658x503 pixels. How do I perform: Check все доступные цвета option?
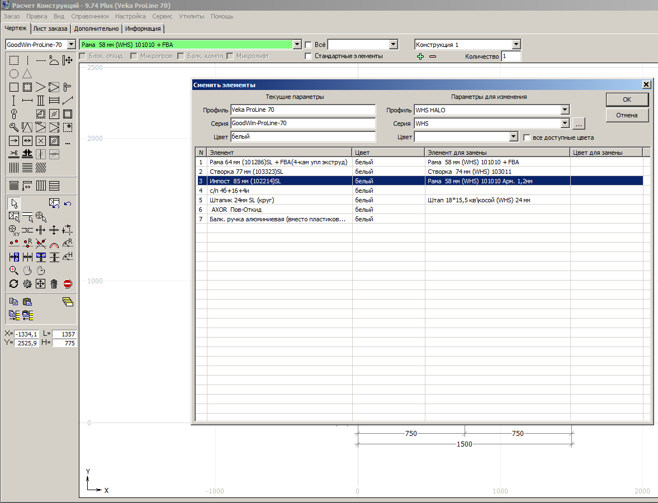527,137
